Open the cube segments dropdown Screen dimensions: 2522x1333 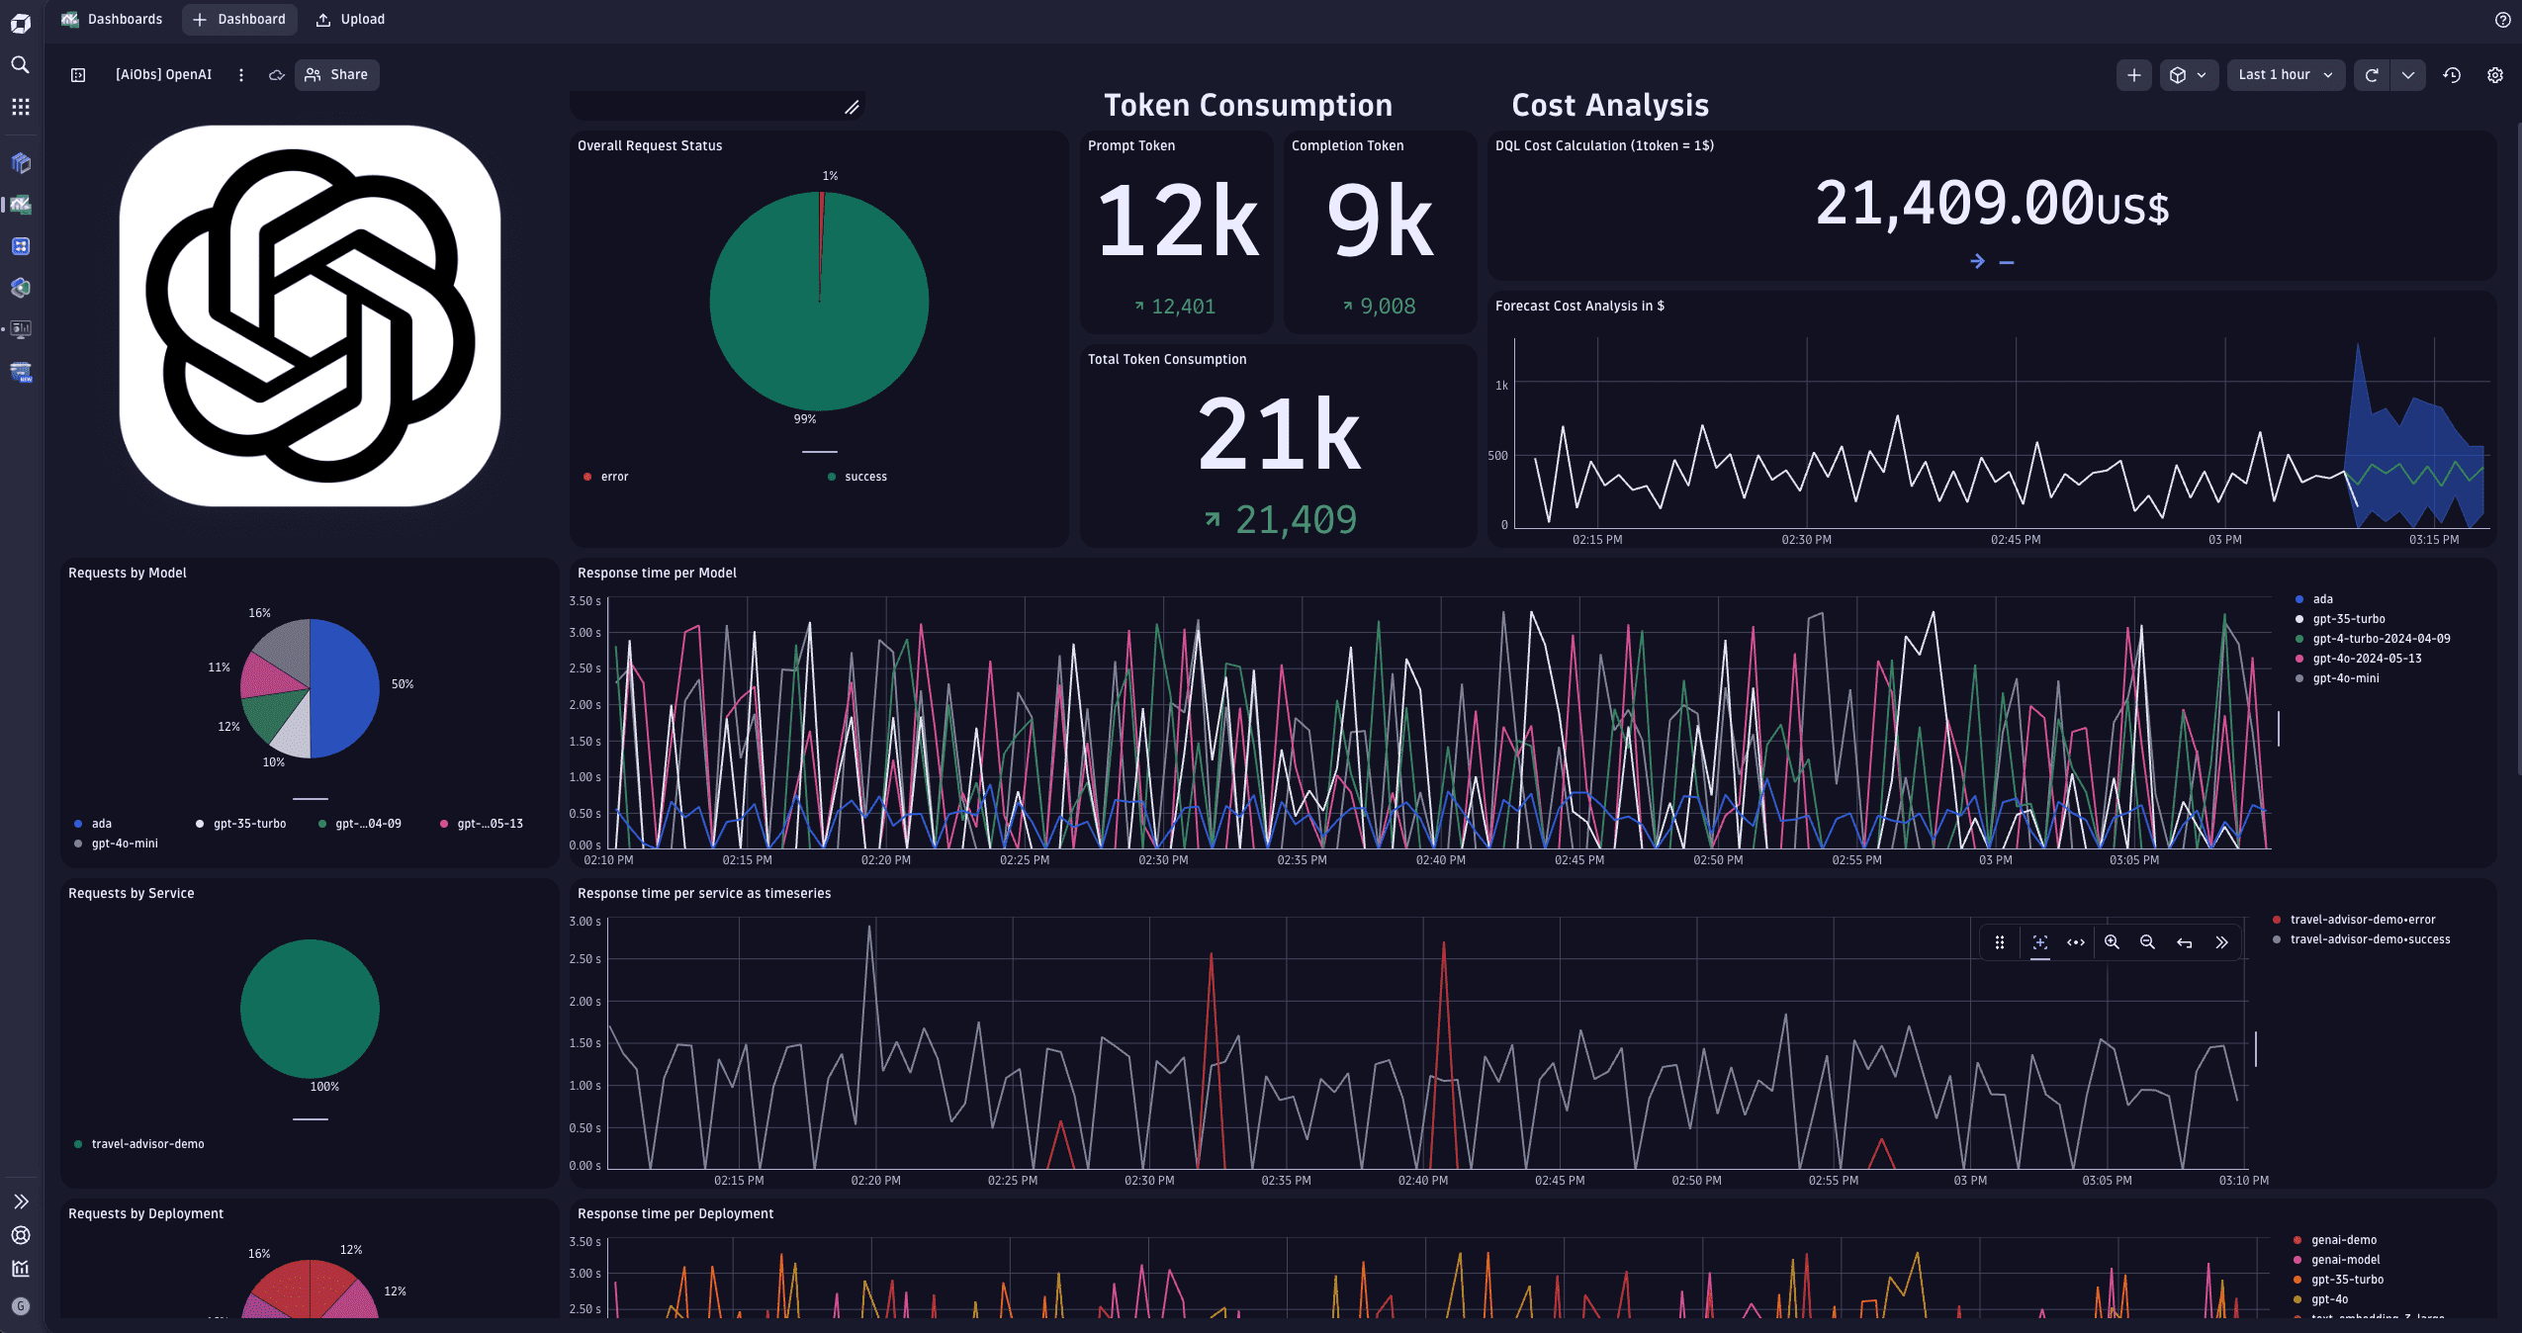(2188, 75)
